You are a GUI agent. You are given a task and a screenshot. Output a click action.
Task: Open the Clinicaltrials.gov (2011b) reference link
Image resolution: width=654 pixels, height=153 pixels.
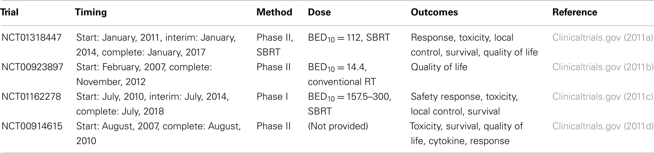(x=602, y=67)
